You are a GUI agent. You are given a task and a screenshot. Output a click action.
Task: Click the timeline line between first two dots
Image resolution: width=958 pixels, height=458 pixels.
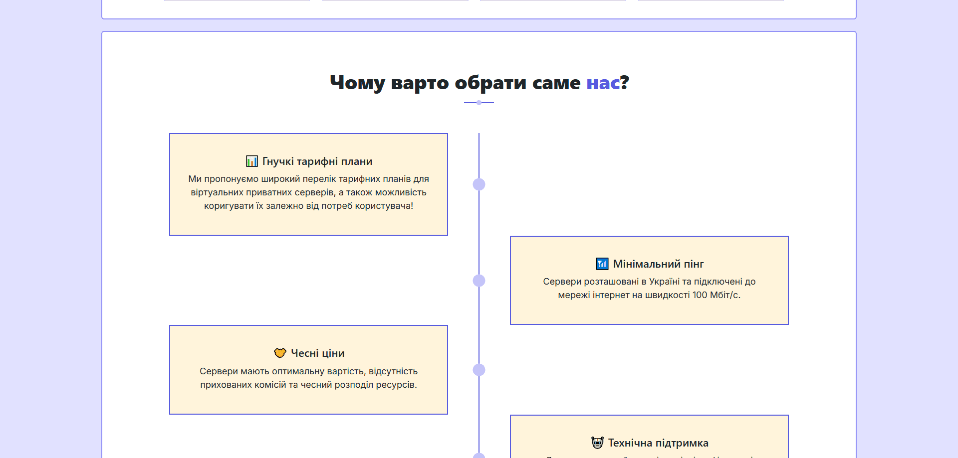pyautogui.click(x=479, y=232)
